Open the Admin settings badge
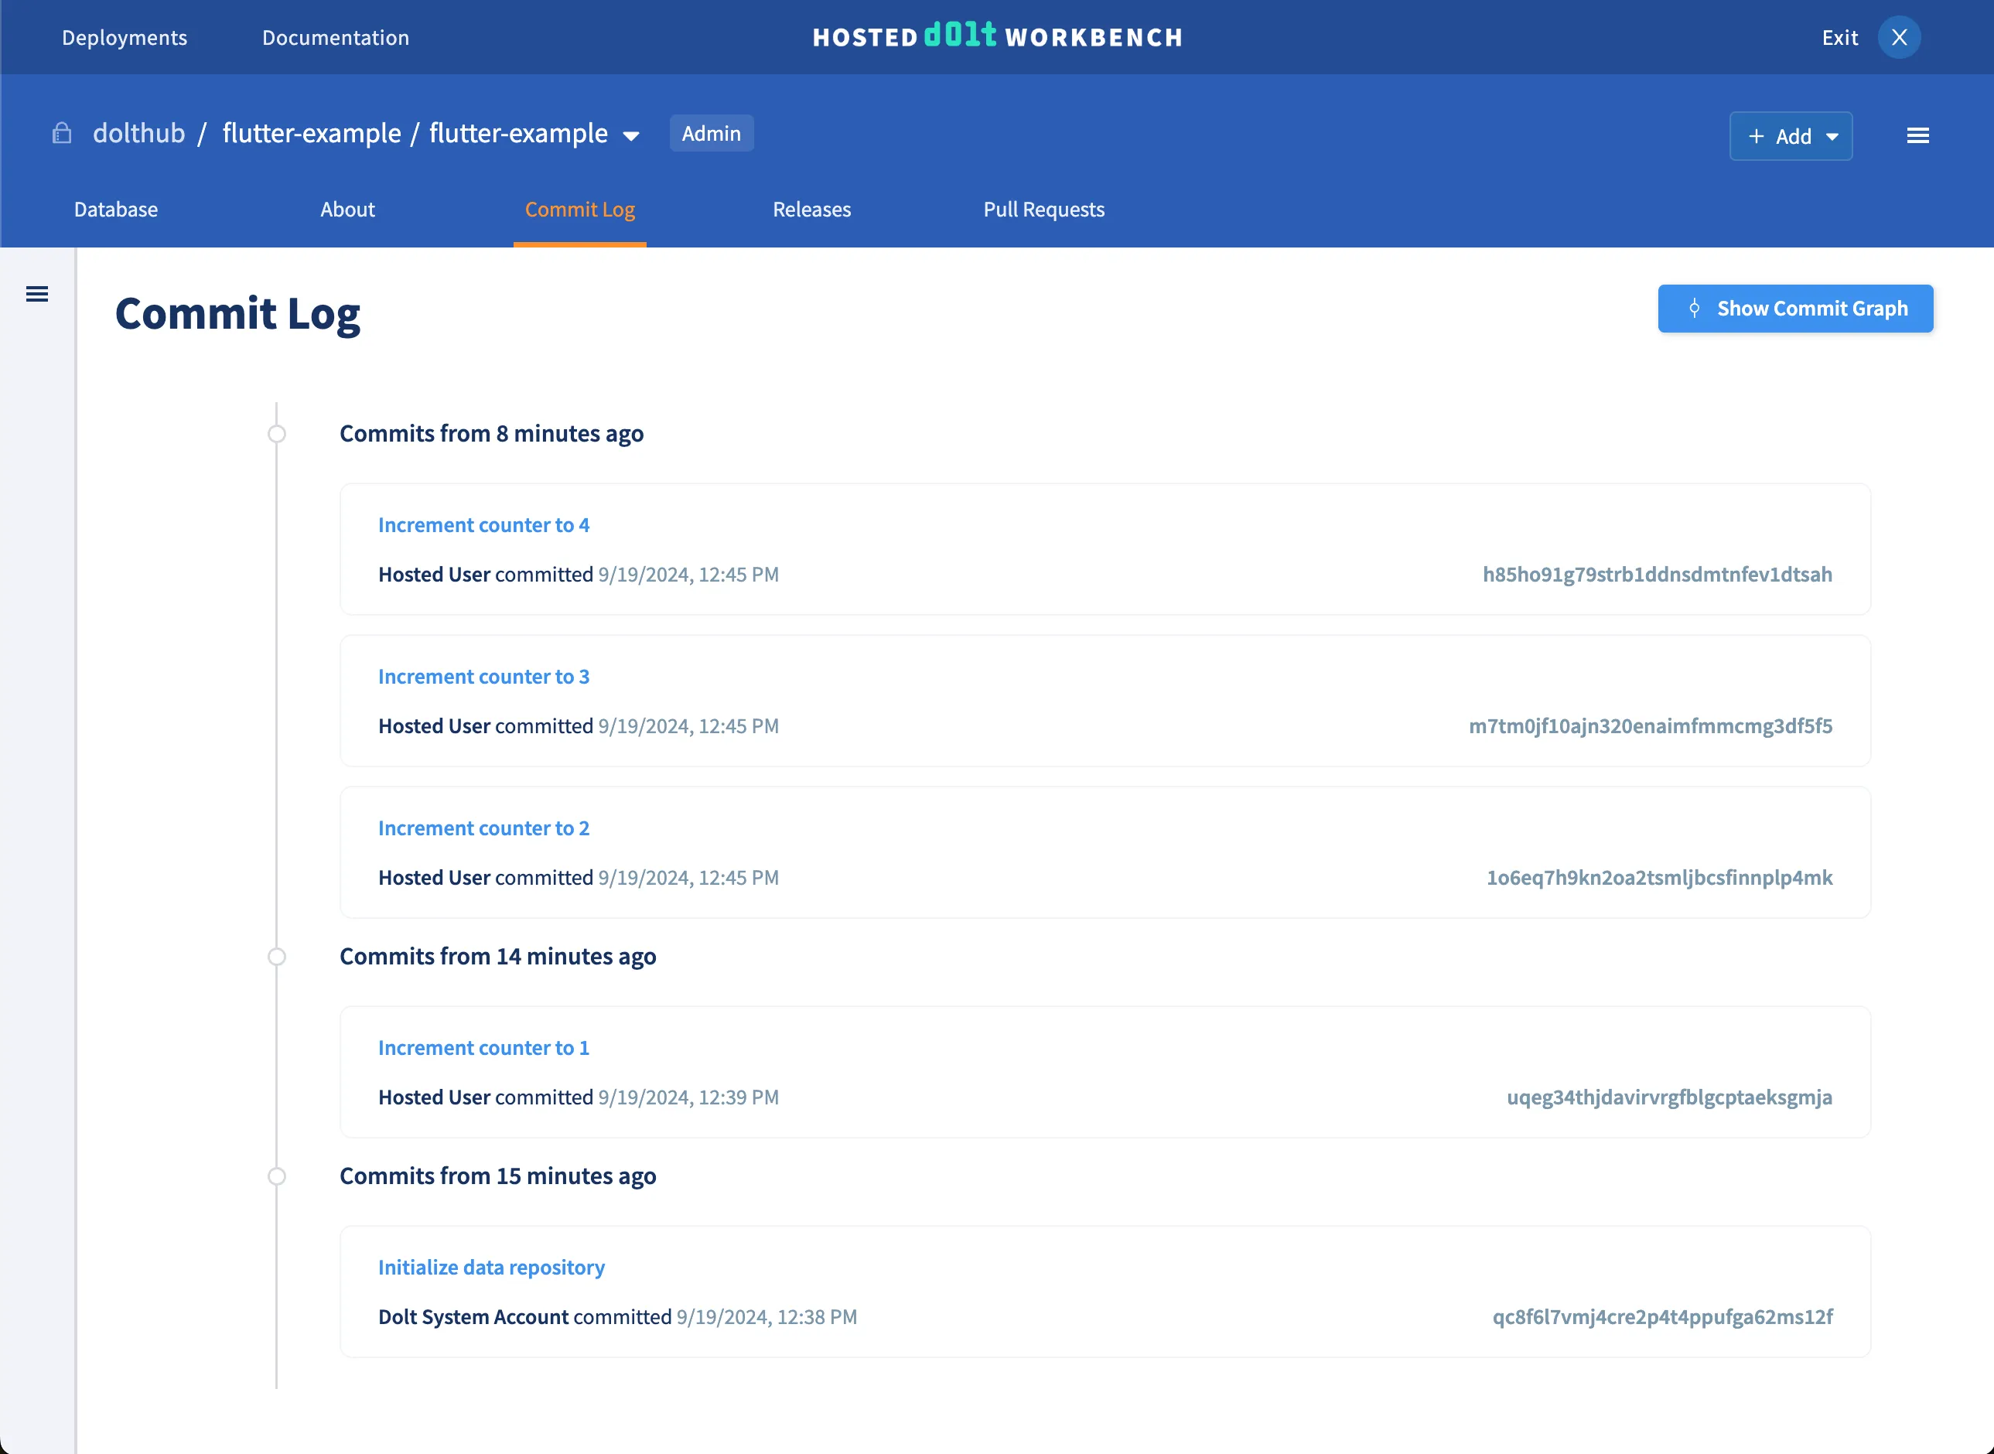The height and width of the screenshot is (1454, 1994). pos(711,133)
